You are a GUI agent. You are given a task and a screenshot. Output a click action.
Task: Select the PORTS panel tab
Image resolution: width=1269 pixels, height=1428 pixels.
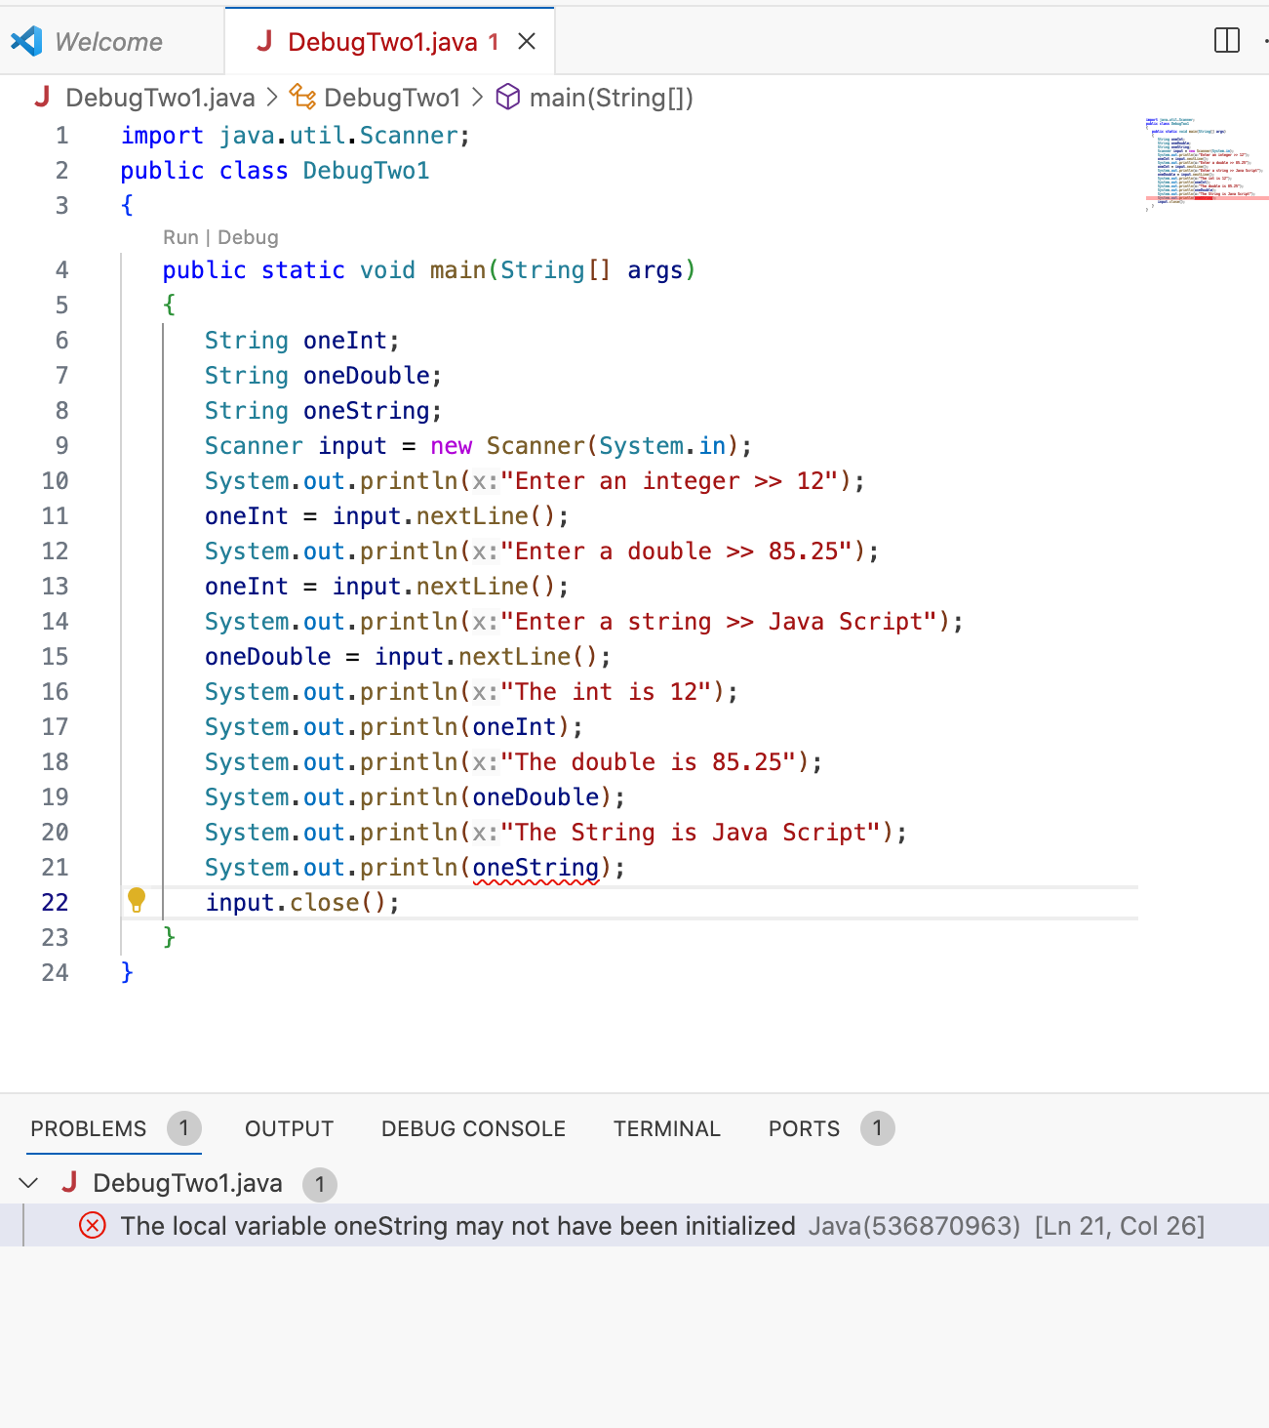coord(803,1128)
